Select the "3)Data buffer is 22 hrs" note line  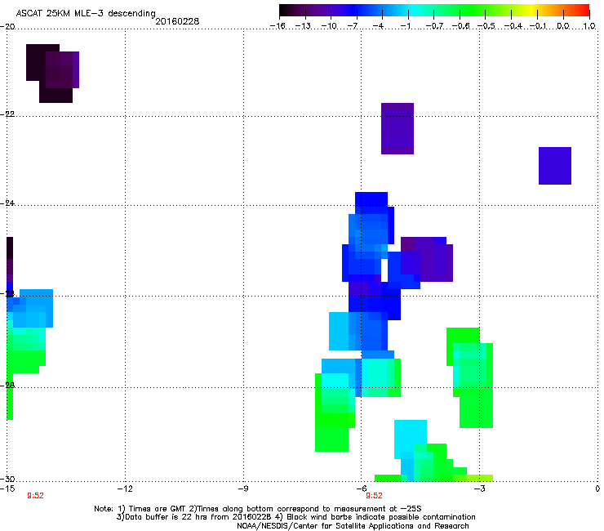(x=295, y=517)
